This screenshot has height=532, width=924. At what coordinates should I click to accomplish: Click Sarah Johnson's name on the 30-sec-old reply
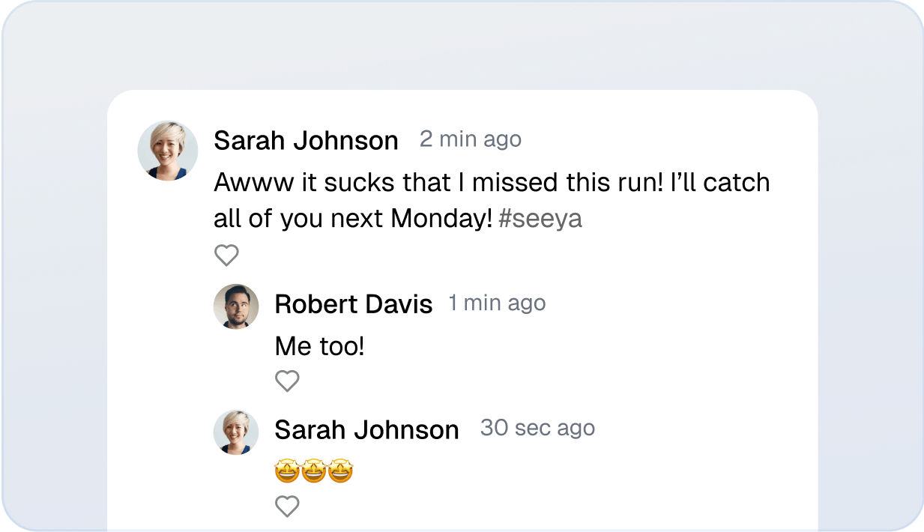click(x=366, y=430)
